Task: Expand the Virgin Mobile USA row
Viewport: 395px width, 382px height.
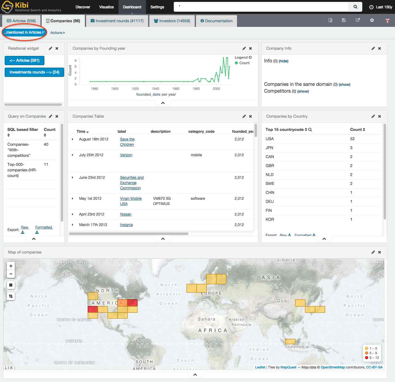Action: click(x=73, y=199)
